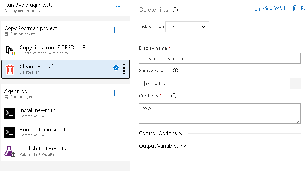The height and width of the screenshot is (171, 305).
Task: Select the Clean results folder task
Action: 66,69
